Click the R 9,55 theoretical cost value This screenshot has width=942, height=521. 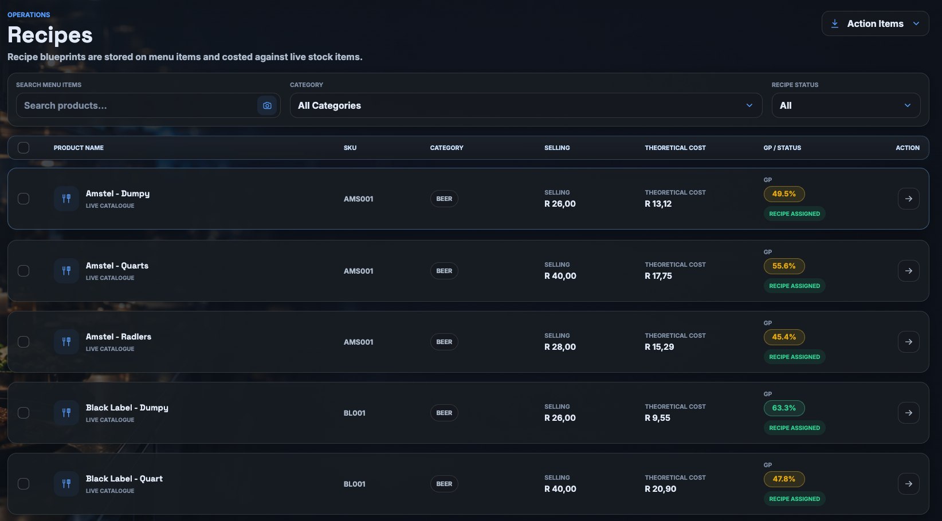tap(657, 418)
